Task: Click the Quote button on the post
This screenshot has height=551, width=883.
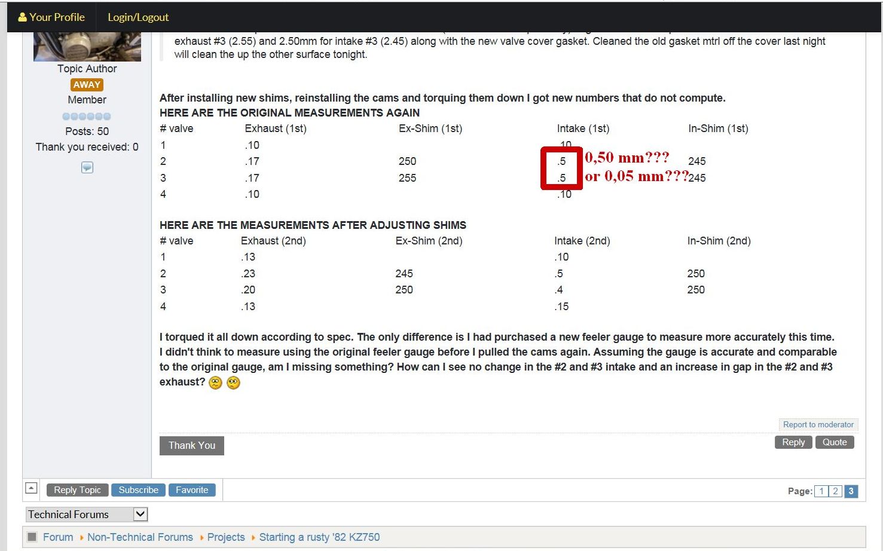Action: coord(835,442)
